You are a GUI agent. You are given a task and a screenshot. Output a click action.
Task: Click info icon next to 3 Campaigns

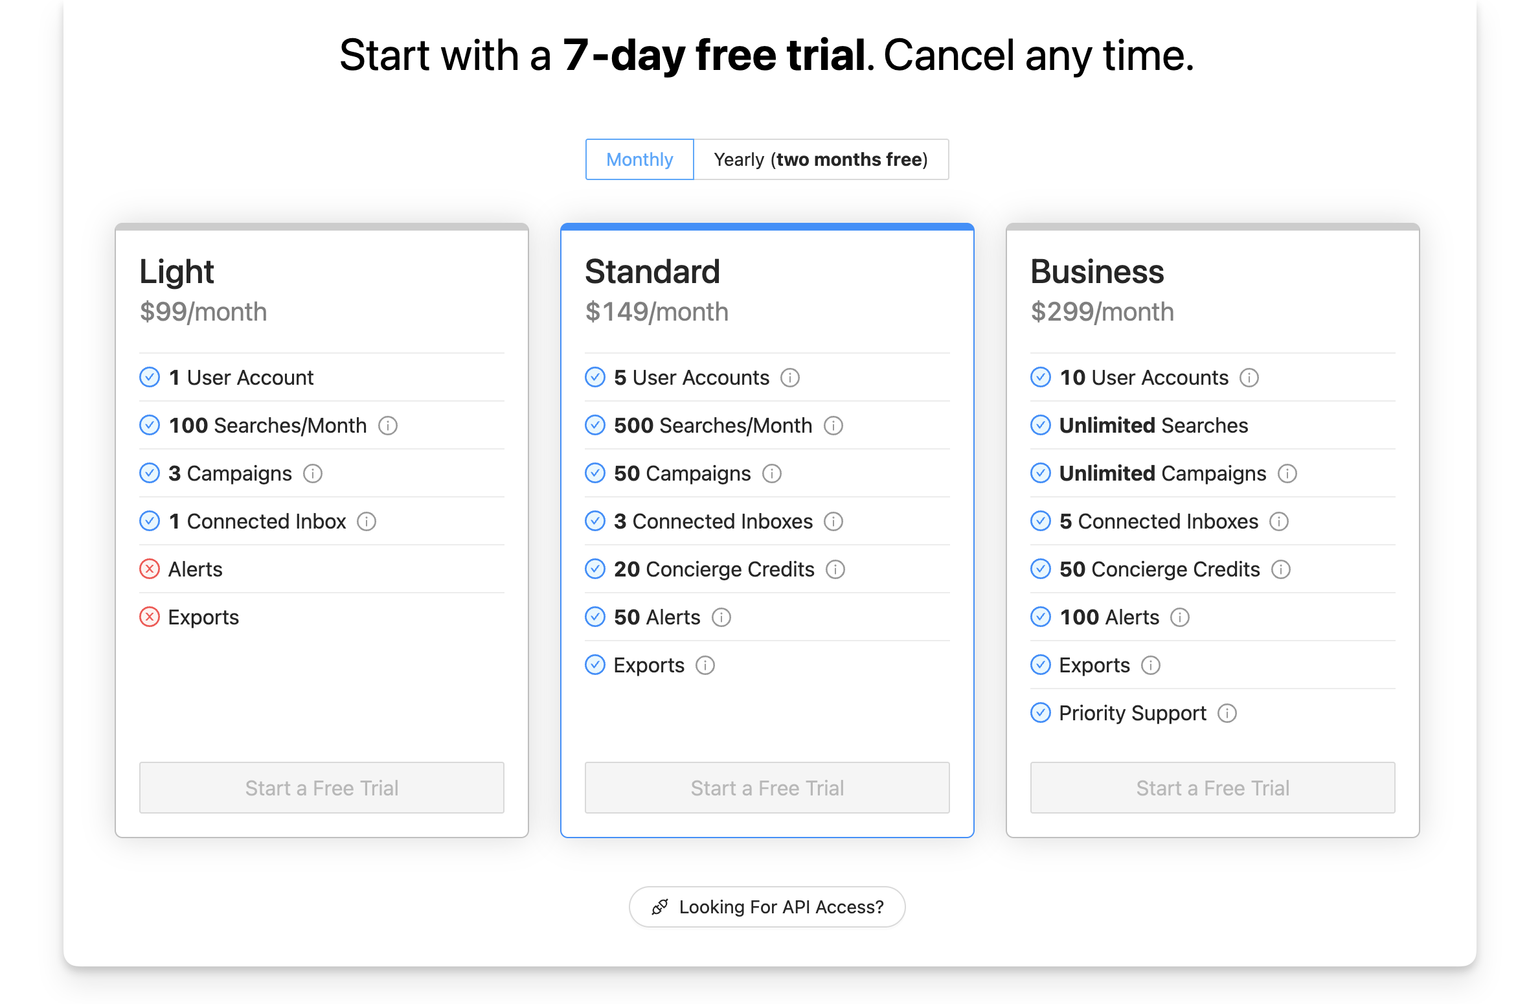point(313,473)
